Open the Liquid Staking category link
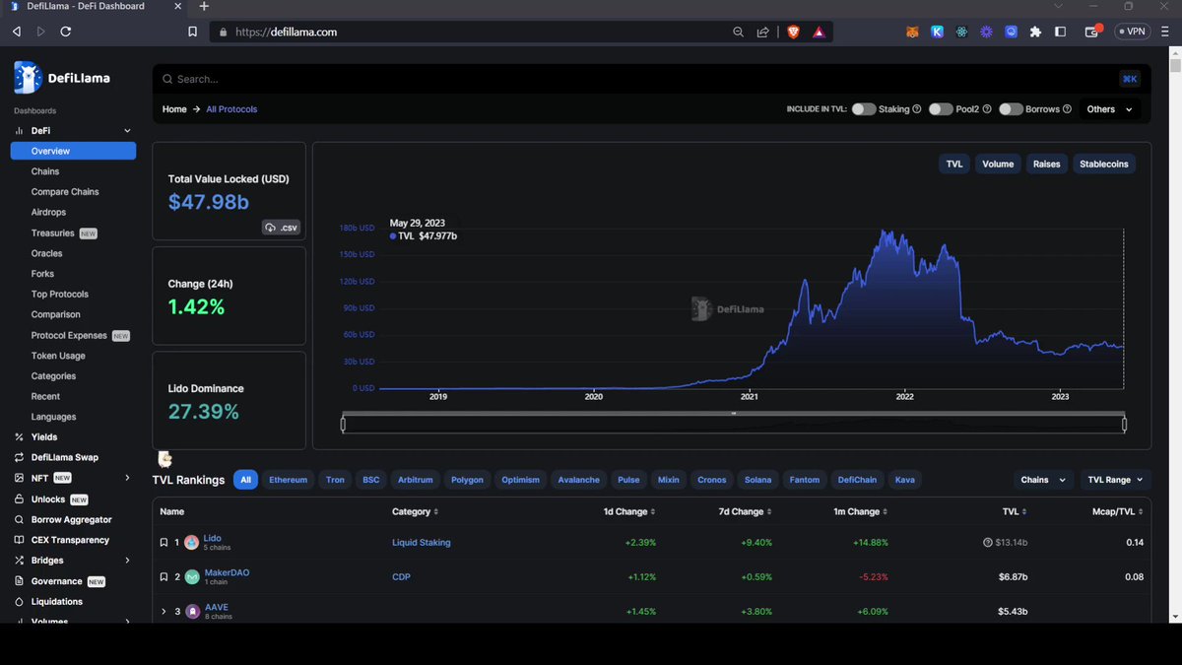Viewport: 1182px width, 665px height. tap(422, 543)
